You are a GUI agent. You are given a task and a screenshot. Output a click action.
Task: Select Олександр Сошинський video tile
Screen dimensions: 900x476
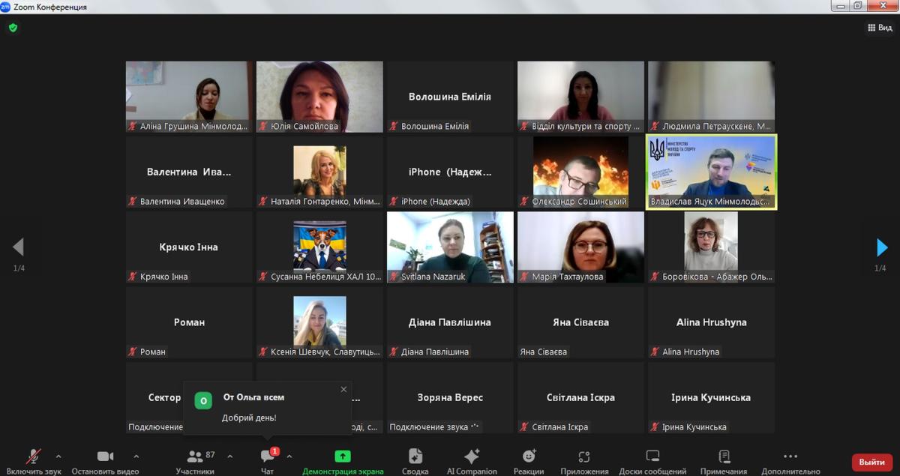(x=580, y=172)
